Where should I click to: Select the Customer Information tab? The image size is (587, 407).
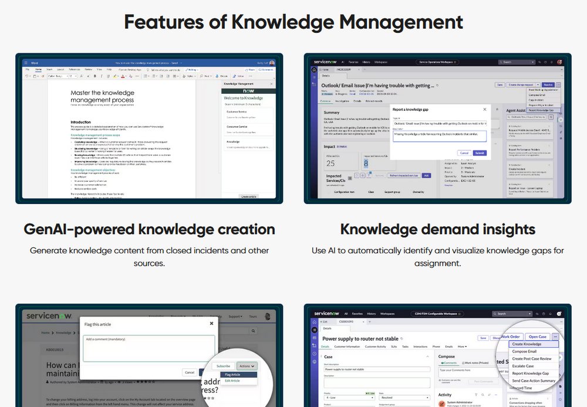347,347
